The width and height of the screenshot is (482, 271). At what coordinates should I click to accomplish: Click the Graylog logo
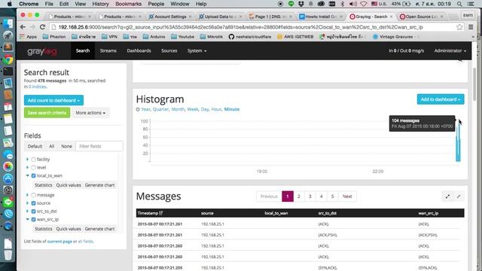[42, 51]
